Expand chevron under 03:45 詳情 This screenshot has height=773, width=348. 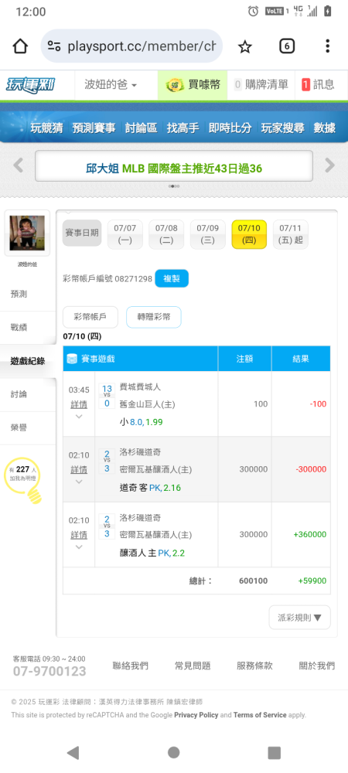[x=79, y=417]
